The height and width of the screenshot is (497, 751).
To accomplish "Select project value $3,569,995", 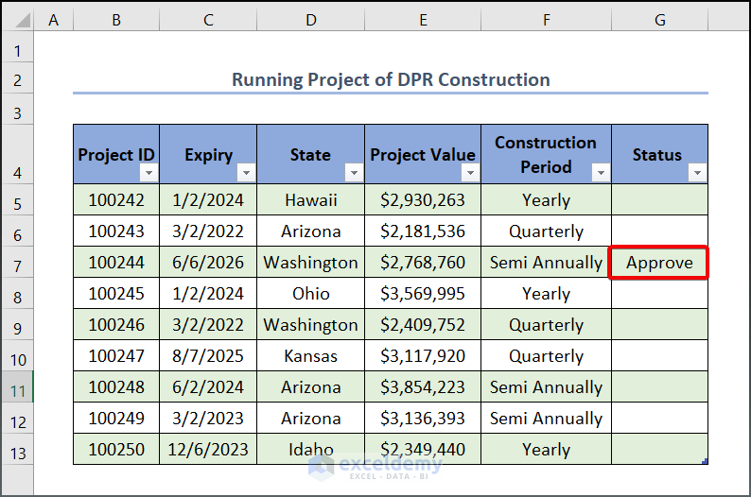I will coord(422,294).
